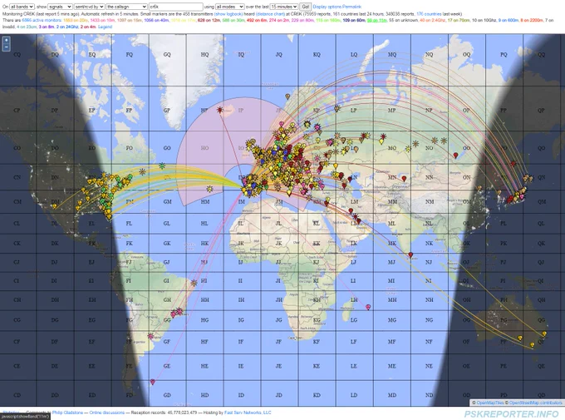This screenshot has width=565, height=420.
Task: Filter by '1433 on 10m' band link
Action: click(103, 20)
